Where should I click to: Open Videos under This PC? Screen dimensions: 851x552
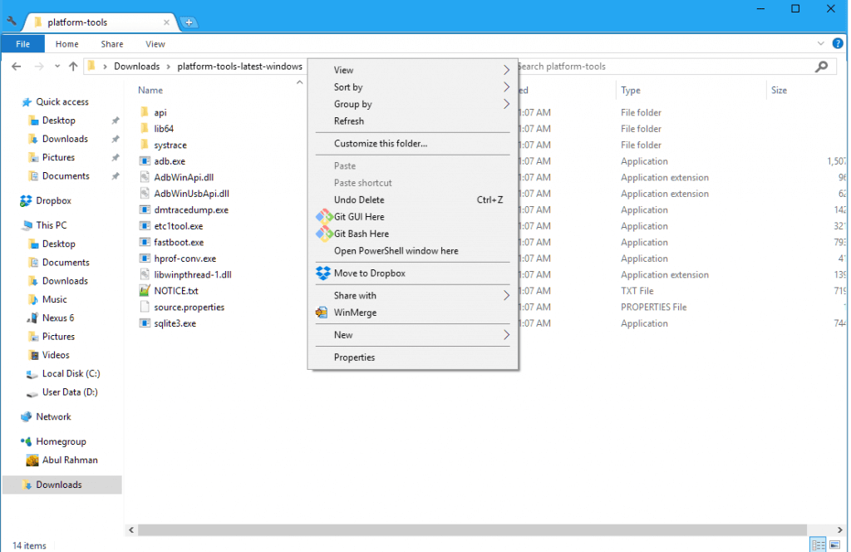click(56, 354)
